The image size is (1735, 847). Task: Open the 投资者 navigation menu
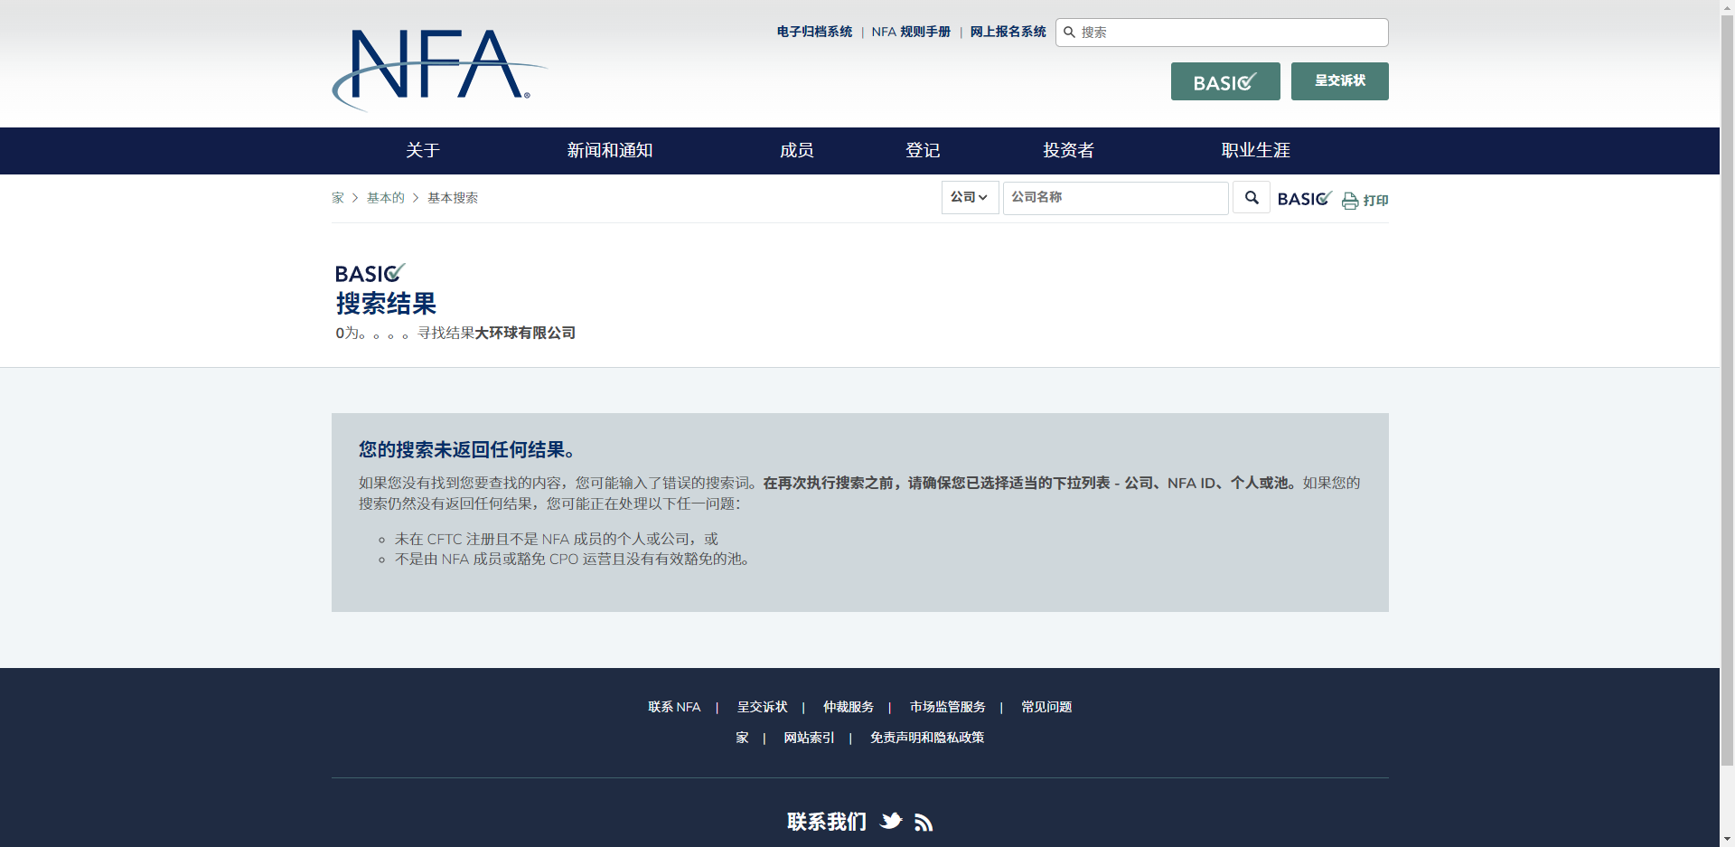tap(1068, 150)
